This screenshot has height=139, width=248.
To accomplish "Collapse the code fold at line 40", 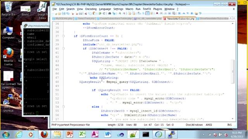I will (x=64, y=49).
